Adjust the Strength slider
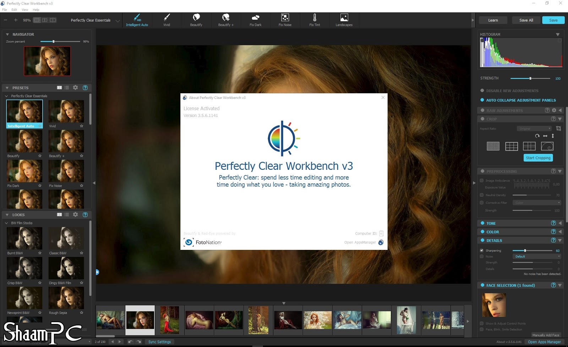The image size is (568, 347). 530,78
